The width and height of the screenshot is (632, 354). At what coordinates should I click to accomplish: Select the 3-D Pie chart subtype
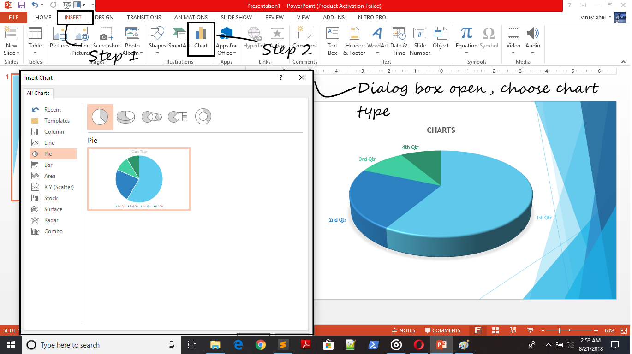pos(125,117)
